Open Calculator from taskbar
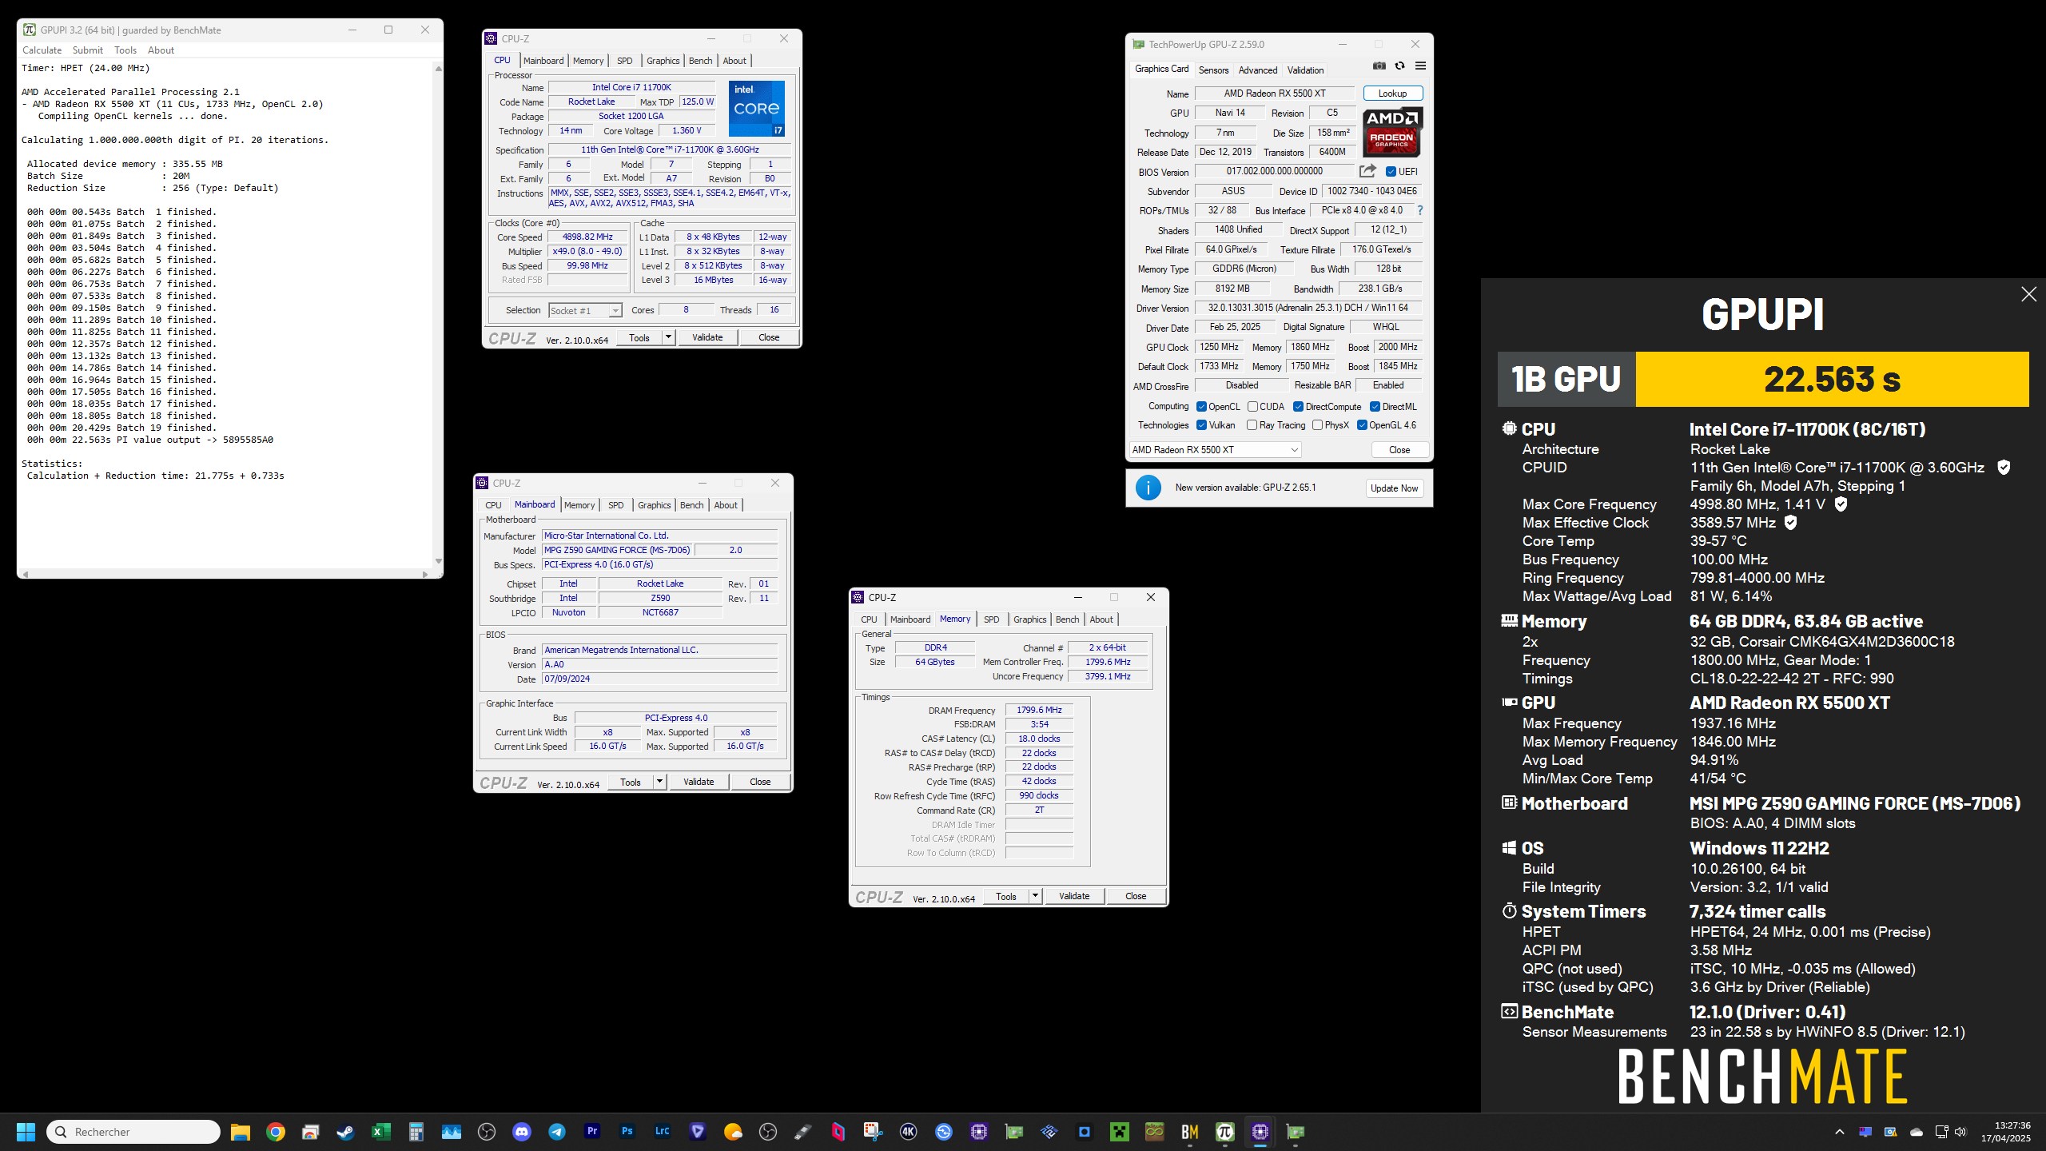The width and height of the screenshot is (2046, 1151). [416, 1132]
